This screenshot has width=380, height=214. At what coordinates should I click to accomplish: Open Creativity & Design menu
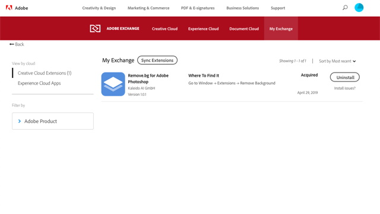click(x=99, y=8)
